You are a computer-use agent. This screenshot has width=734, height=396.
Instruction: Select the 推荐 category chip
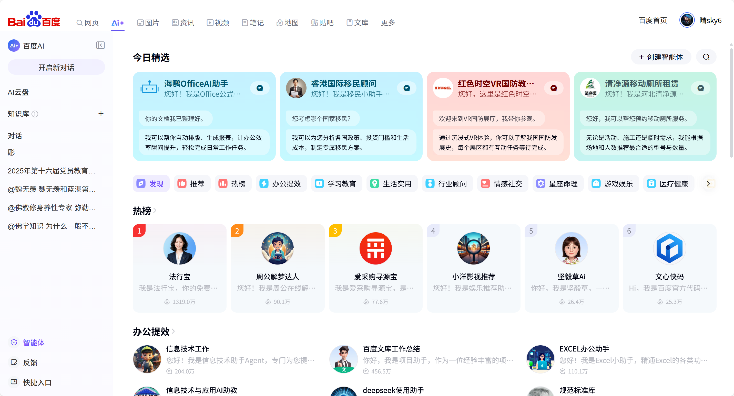[192, 183]
